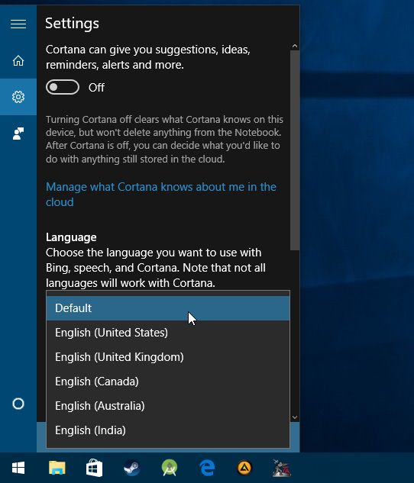
Task: Open the Windows Start menu
Action: [18, 468]
